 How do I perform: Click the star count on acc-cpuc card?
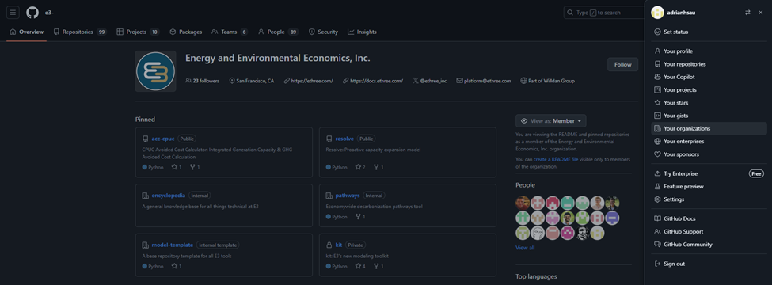tap(177, 167)
